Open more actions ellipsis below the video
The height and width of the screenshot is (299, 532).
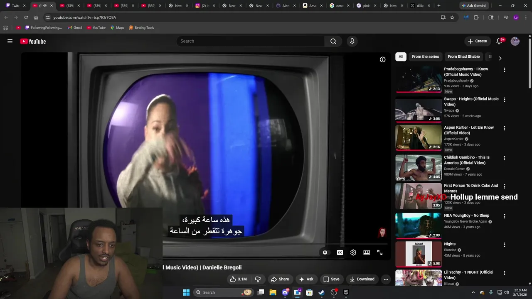click(386, 279)
